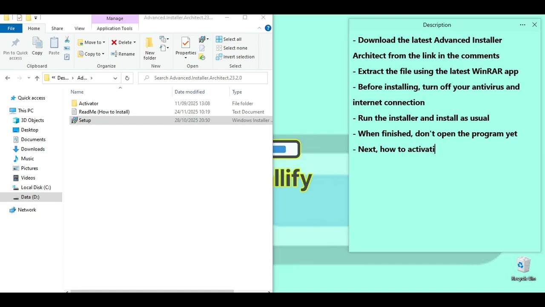This screenshot has height=307, width=545.
Task: Click the Up one level arrow
Action: [x=37, y=78]
